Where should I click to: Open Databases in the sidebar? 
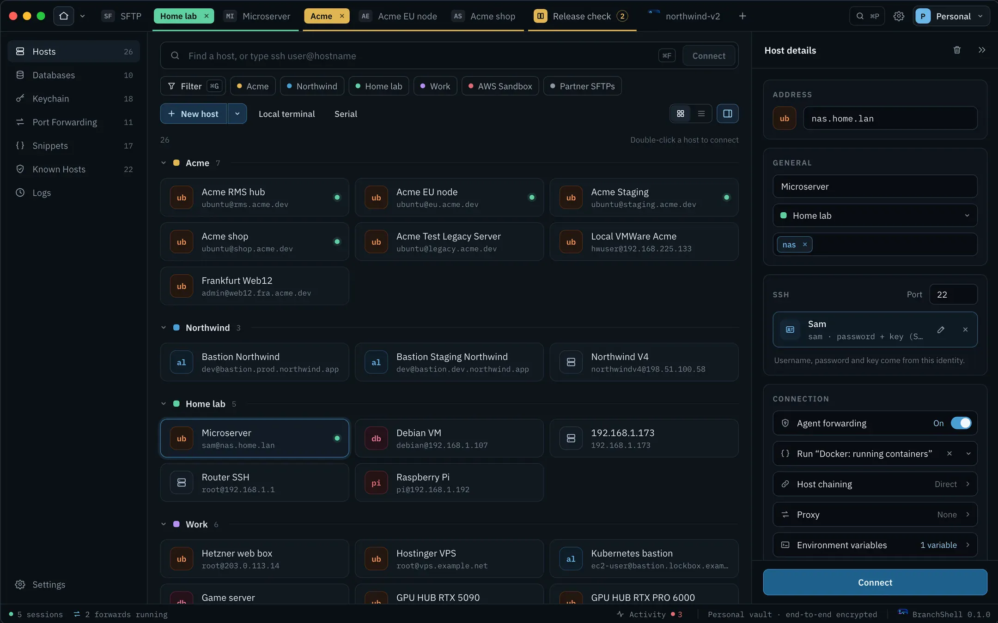pos(74,75)
